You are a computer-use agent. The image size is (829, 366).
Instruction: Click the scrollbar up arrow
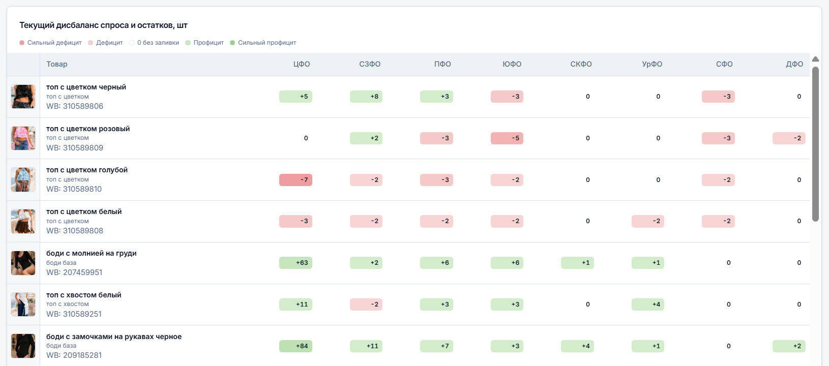click(815, 59)
